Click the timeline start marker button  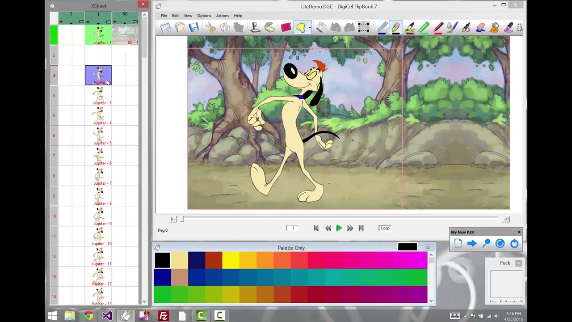173,219
